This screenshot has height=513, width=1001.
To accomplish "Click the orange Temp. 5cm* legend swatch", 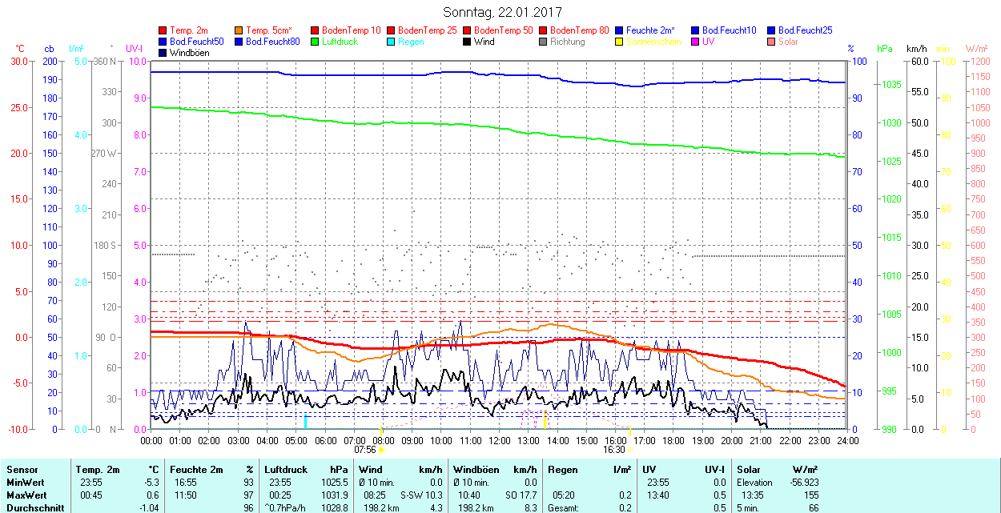I will (239, 30).
